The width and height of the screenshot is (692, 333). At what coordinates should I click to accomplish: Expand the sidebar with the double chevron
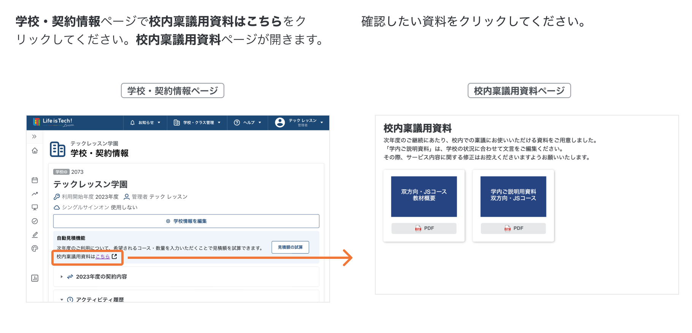click(34, 136)
